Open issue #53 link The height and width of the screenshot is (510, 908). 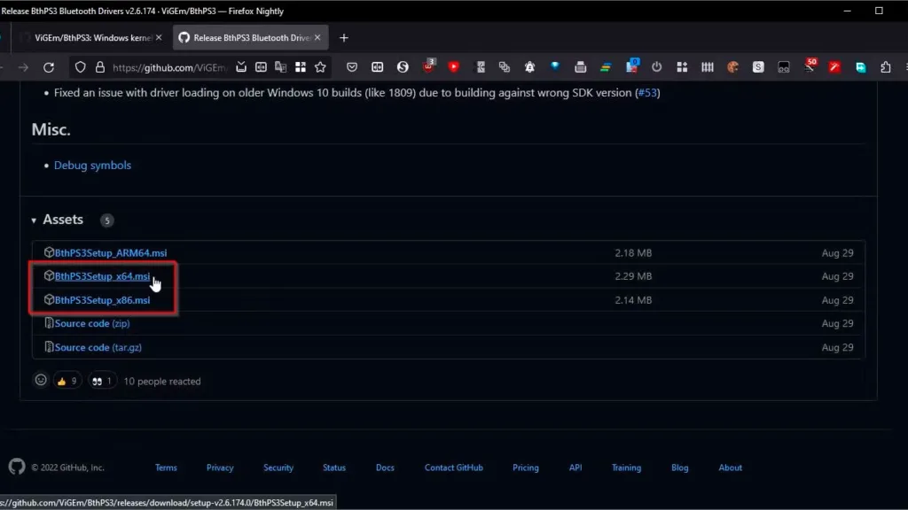click(647, 92)
